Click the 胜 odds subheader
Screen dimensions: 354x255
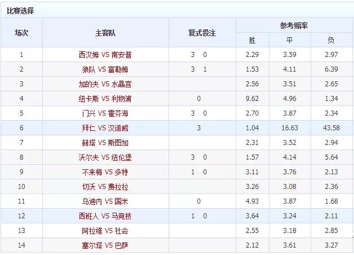pos(252,41)
